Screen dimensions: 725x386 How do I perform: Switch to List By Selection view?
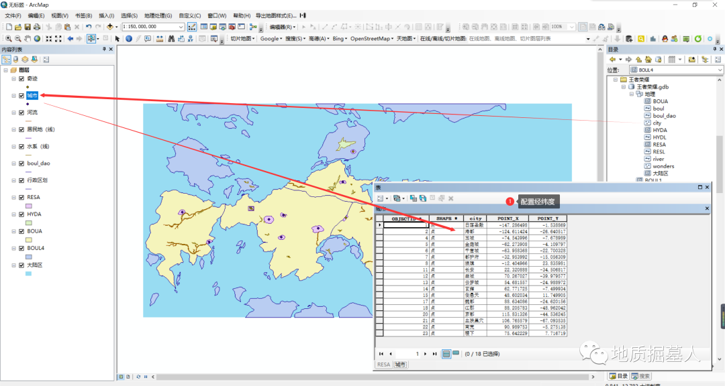point(34,60)
